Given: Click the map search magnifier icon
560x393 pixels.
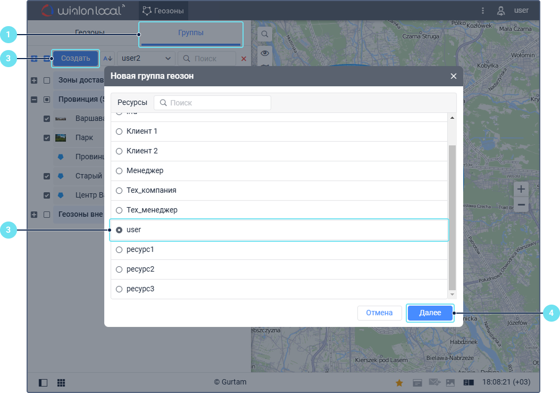Looking at the screenshot, I should click(264, 34).
